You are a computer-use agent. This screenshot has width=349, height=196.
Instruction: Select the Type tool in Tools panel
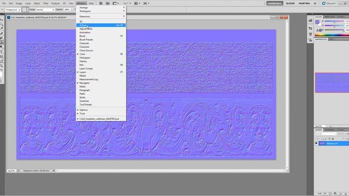point(2,52)
